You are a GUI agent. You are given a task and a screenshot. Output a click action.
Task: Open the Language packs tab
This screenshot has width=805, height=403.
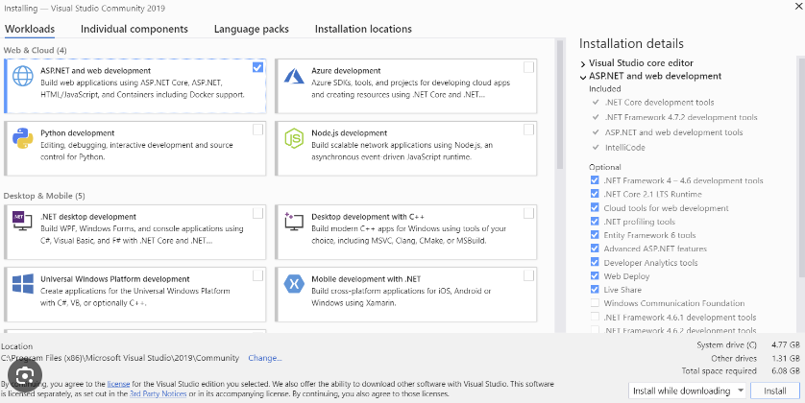point(251,30)
